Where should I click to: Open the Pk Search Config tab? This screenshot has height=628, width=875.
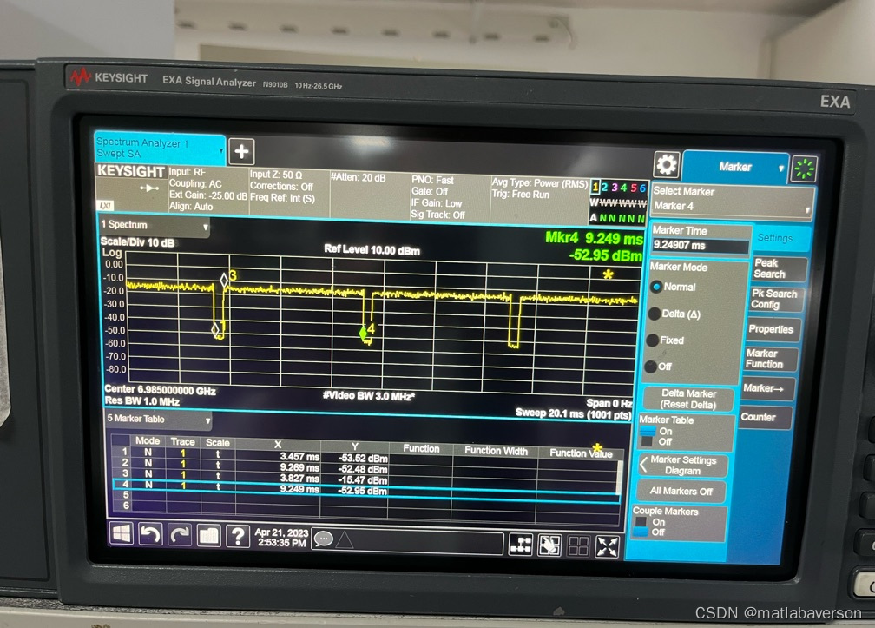click(x=775, y=299)
